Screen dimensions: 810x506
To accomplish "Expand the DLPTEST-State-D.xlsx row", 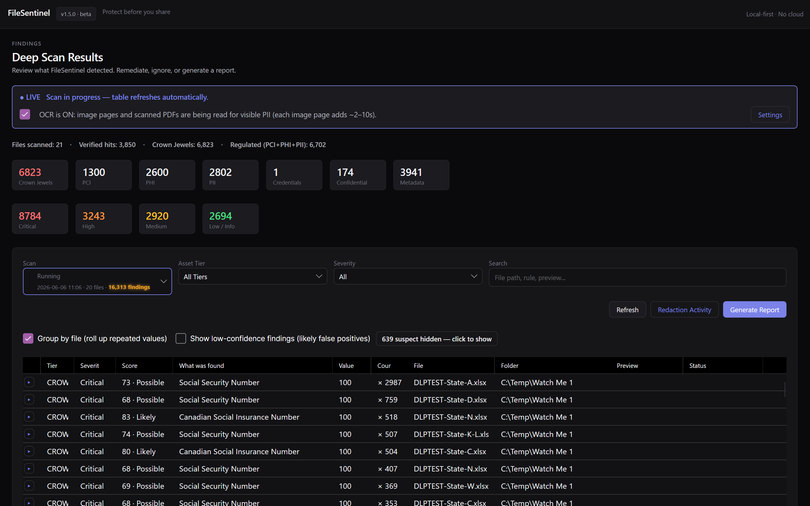I will point(29,399).
